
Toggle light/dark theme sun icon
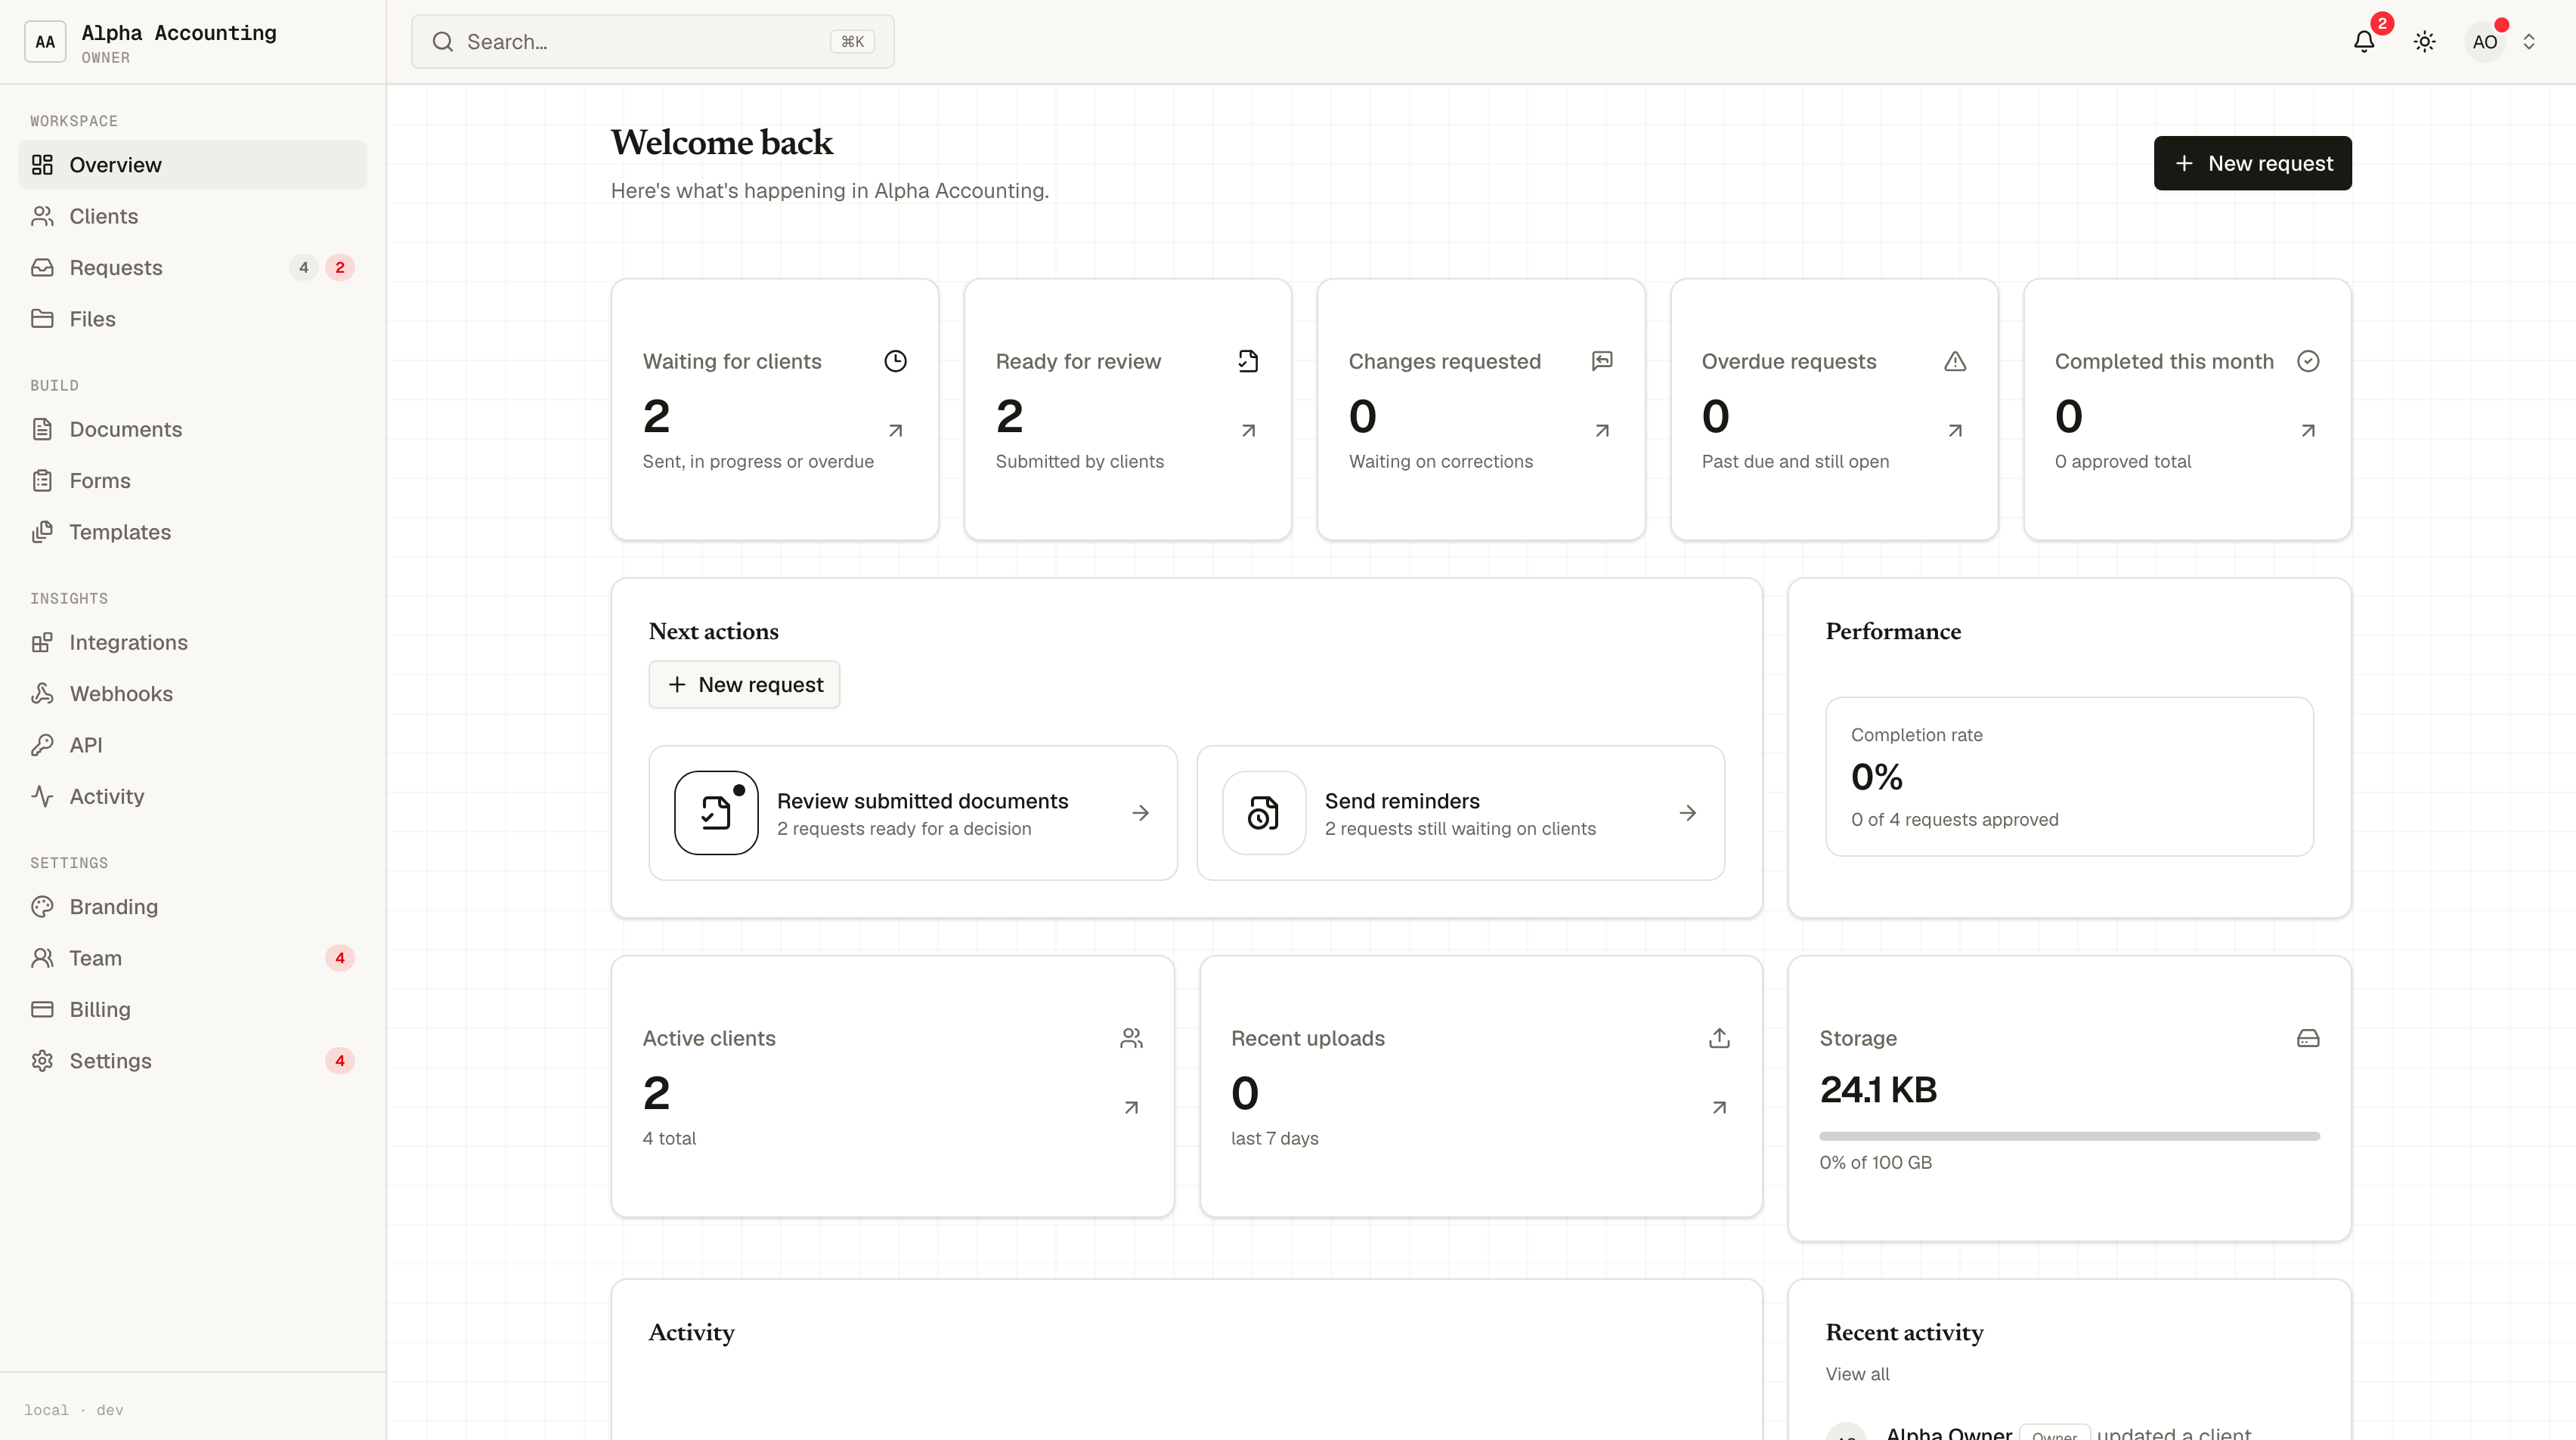click(2424, 42)
